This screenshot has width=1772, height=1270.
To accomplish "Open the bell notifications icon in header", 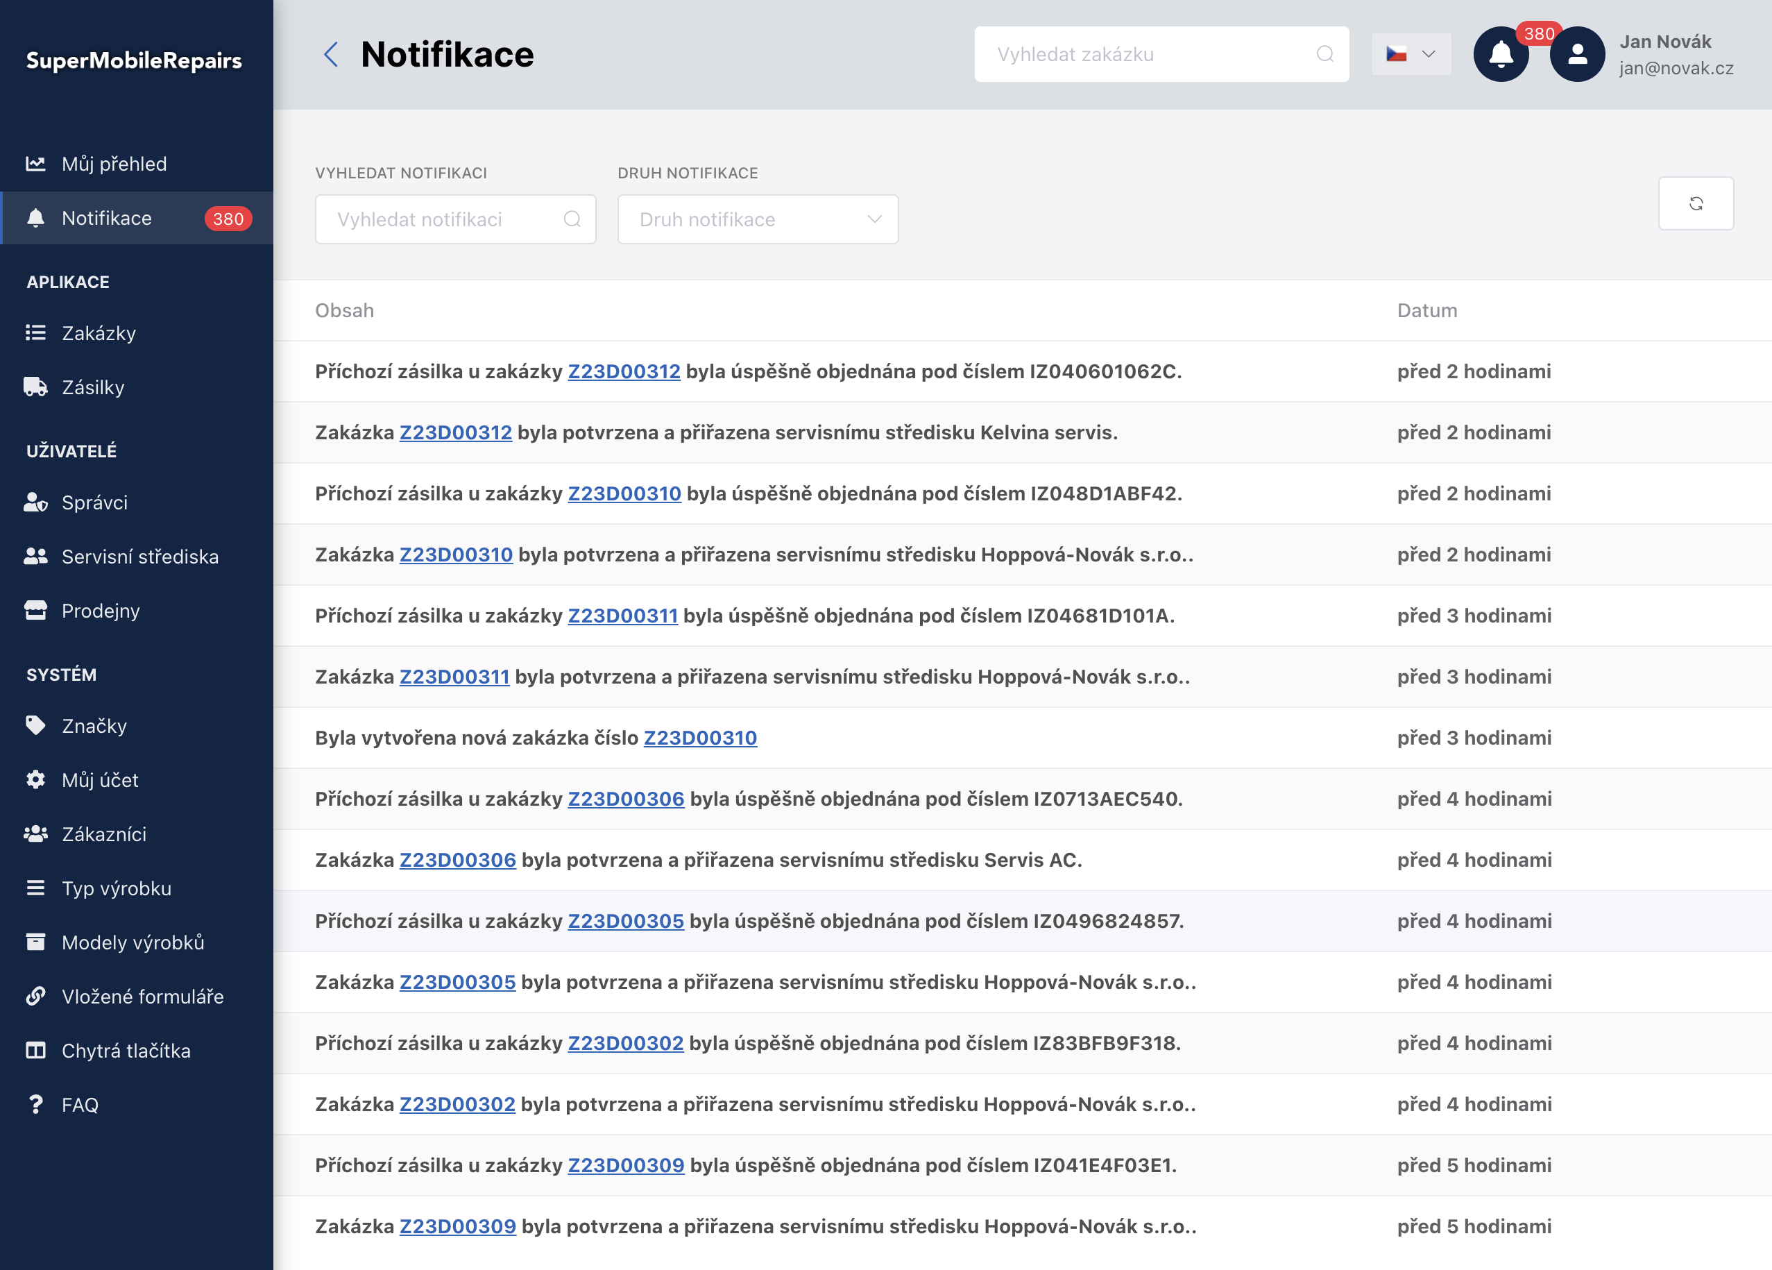I will click(1500, 54).
